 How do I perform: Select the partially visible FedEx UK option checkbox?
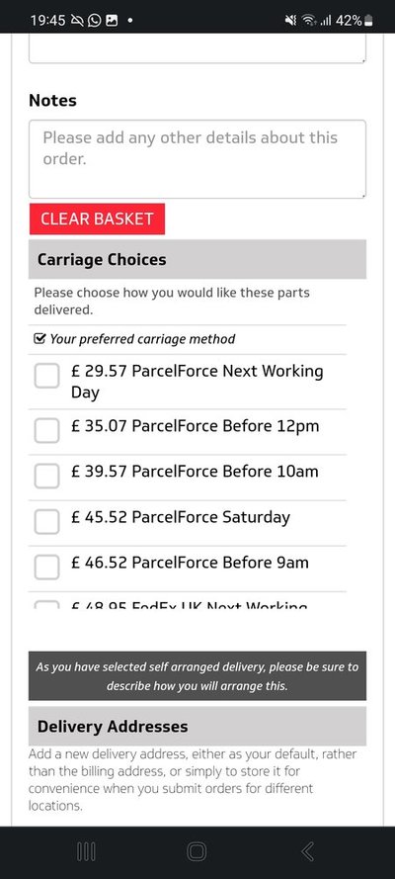tap(46, 605)
